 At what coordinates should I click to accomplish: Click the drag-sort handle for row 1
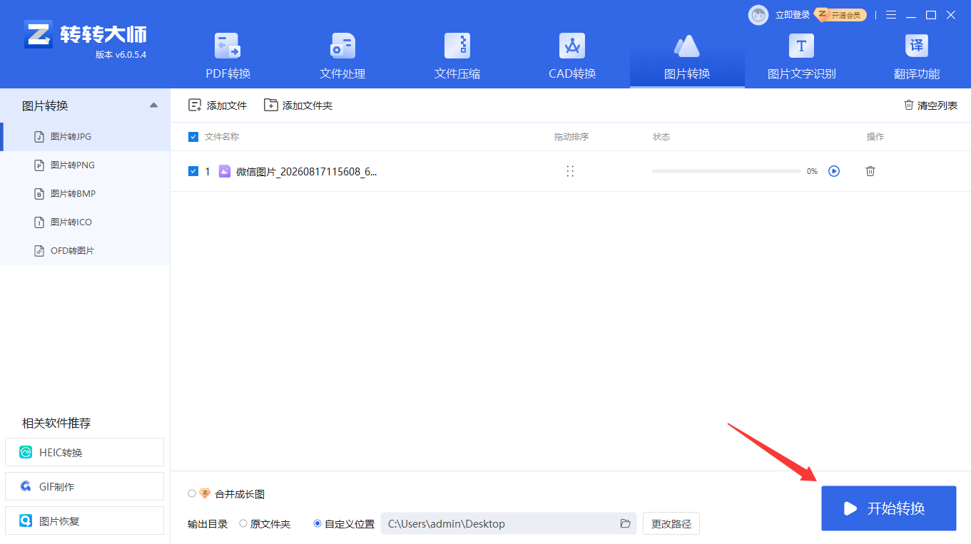(570, 171)
